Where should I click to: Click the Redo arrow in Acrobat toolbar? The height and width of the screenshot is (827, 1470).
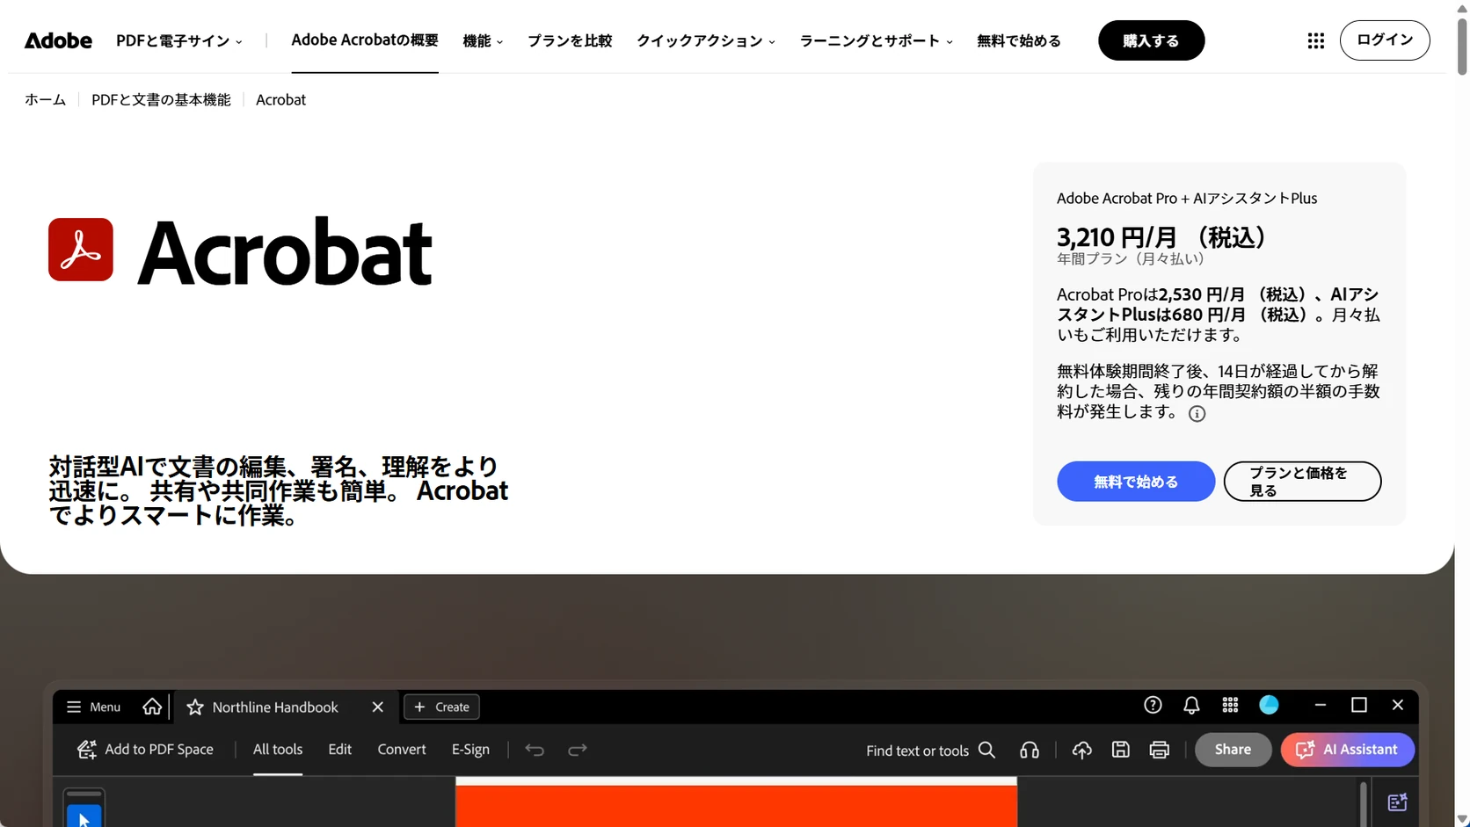point(577,750)
